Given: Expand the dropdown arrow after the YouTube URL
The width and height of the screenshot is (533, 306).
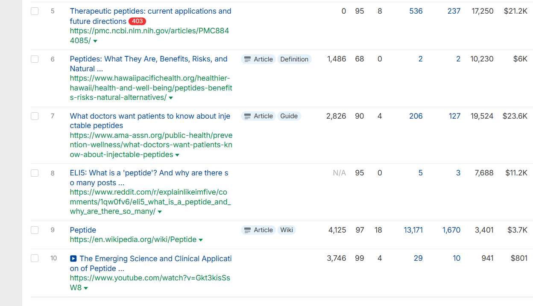Looking at the screenshot, I should [86, 289].
